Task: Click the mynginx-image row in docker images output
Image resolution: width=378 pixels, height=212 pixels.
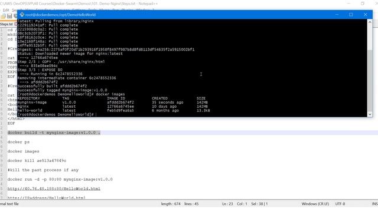Action: [x=113, y=102]
